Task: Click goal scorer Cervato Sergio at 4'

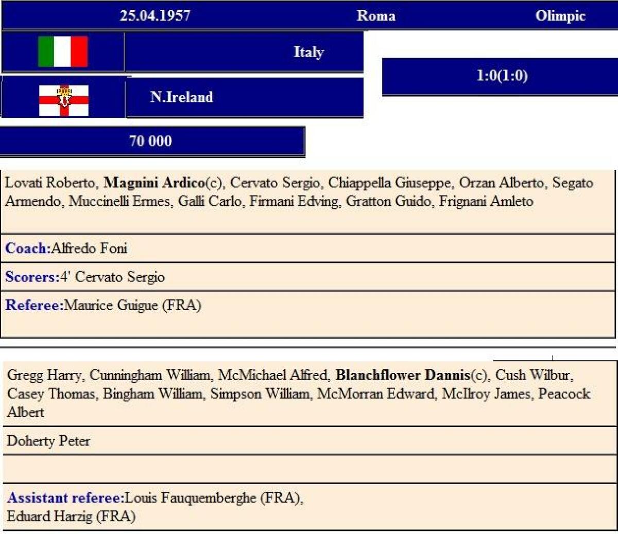Action: pyautogui.click(x=119, y=277)
